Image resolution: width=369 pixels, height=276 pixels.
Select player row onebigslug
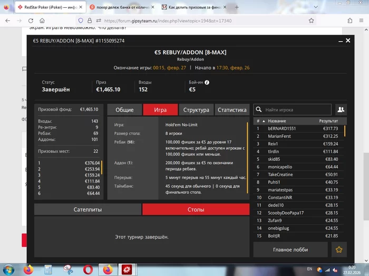(298, 228)
